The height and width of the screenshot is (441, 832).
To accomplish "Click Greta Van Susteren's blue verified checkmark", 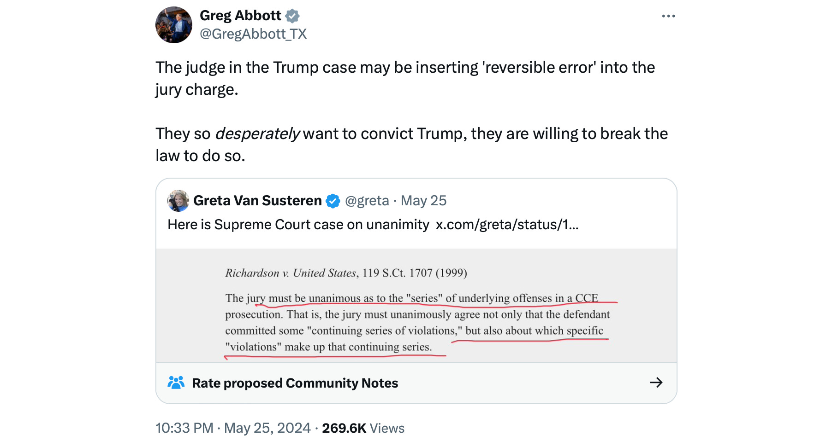I will 333,201.
